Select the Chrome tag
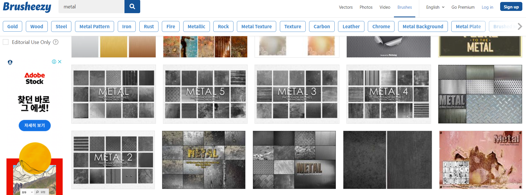The image size is (526, 195). (x=381, y=27)
